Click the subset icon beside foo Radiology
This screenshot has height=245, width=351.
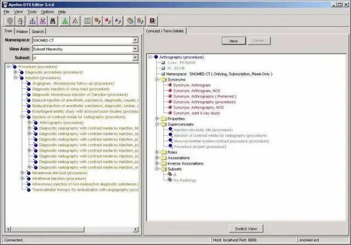pos(170,180)
